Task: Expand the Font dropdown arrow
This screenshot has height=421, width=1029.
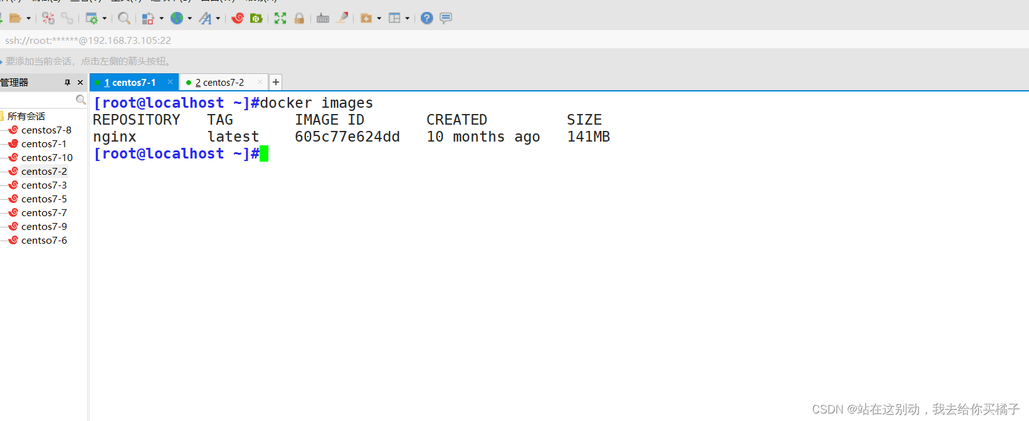Action: coord(218,18)
